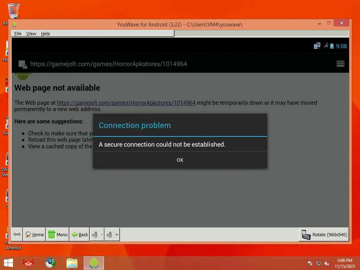
Task: Open the red taskbar app icon
Action: 28,263
